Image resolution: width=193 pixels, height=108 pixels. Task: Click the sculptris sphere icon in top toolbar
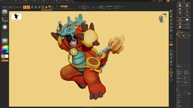coord(46,7)
